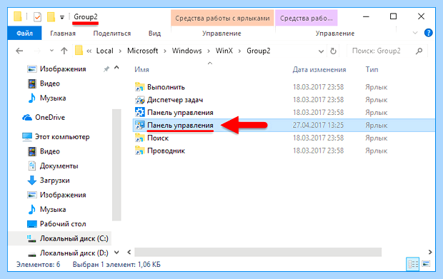Open Управление tab under Средства рабо...
Image resolution: width=443 pixels, height=279 pixels.
click(335, 34)
